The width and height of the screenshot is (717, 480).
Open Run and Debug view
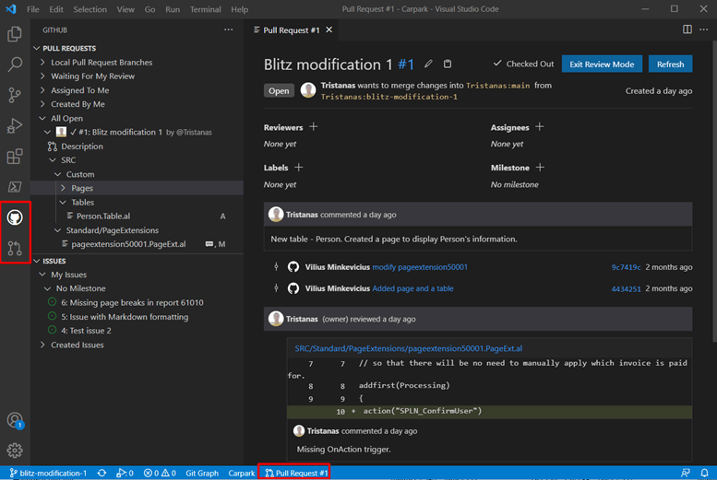coord(15,125)
